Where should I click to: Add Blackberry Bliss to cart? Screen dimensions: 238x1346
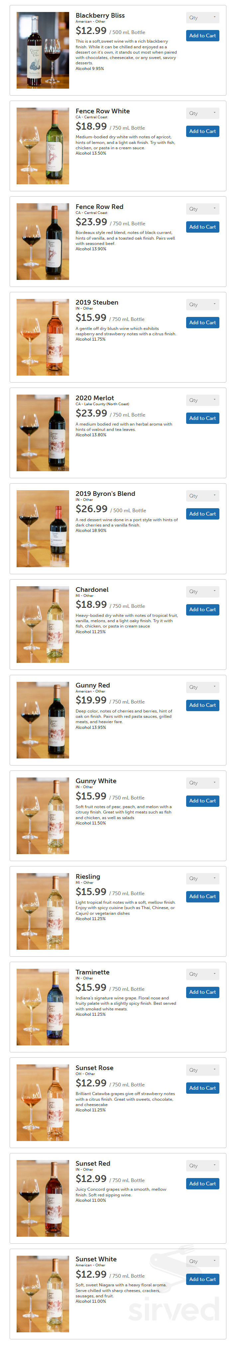tap(202, 36)
